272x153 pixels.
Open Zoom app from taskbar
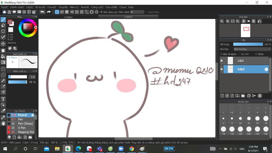pyautogui.click(x=121, y=149)
